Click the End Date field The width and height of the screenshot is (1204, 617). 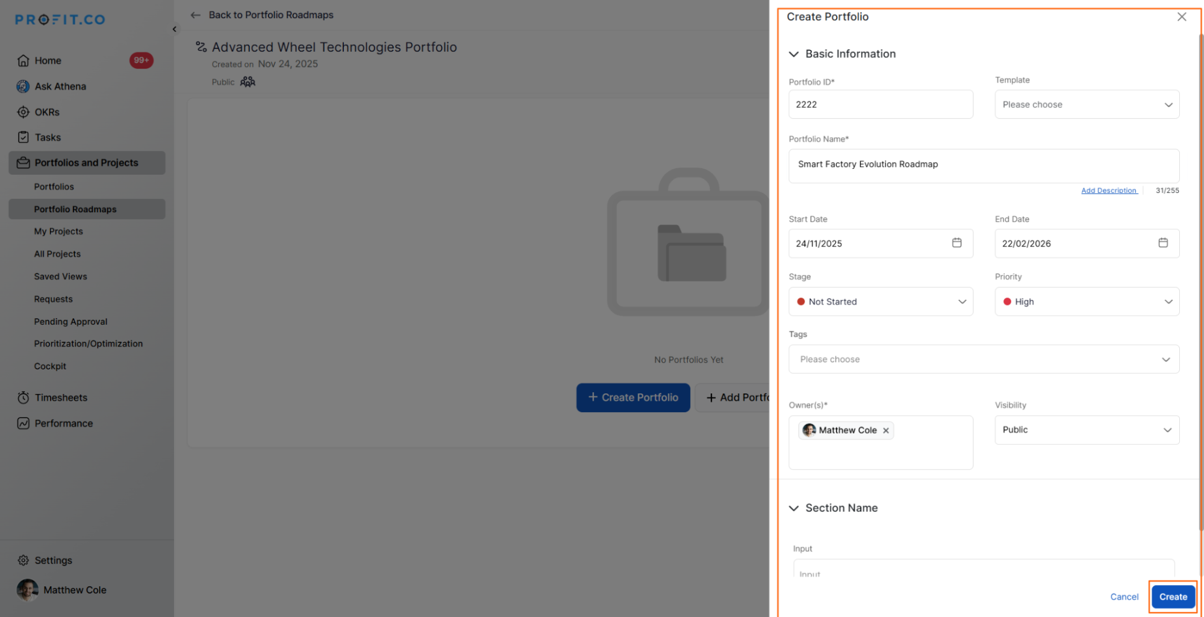(1087, 243)
